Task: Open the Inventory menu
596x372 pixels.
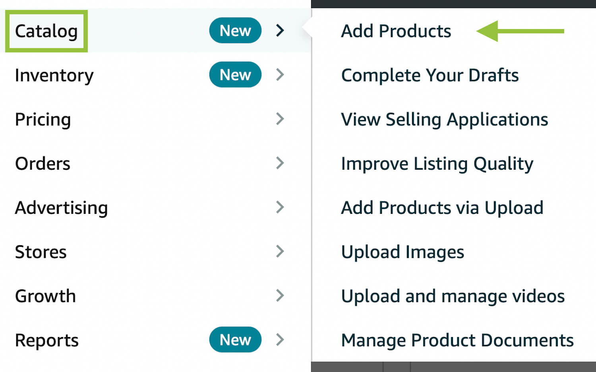Action: point(54,76)
